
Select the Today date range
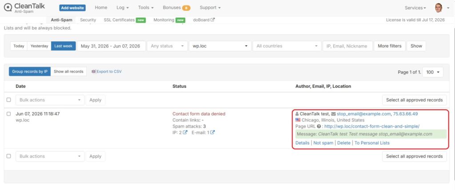[x=19, y=46]
